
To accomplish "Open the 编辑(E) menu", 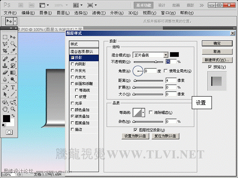I will (28, 13).
